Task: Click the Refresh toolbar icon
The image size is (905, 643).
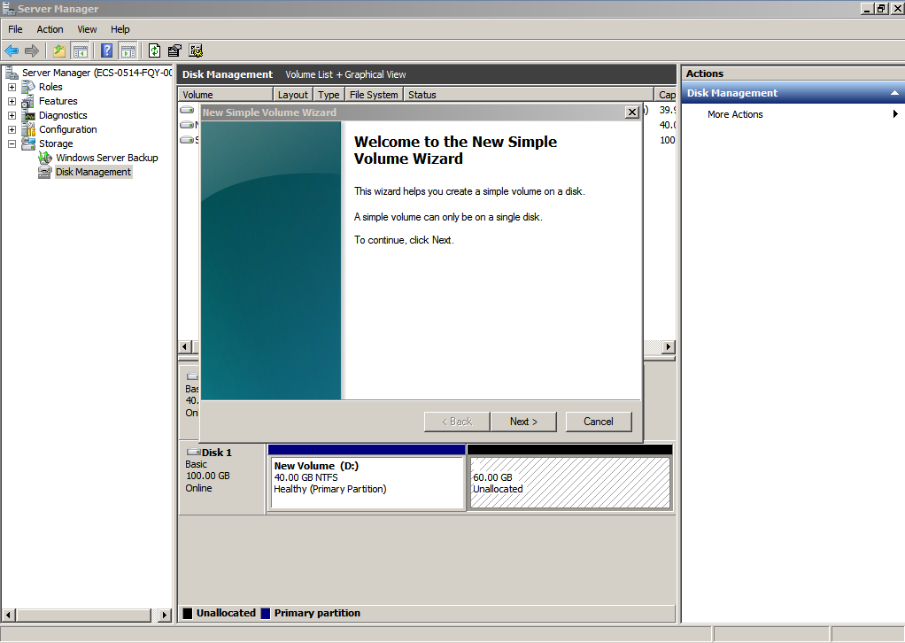Action: point(154,50)
